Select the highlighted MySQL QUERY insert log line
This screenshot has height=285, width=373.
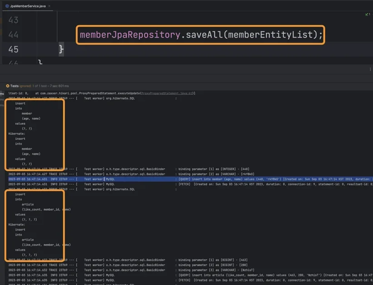coord(190,179)
